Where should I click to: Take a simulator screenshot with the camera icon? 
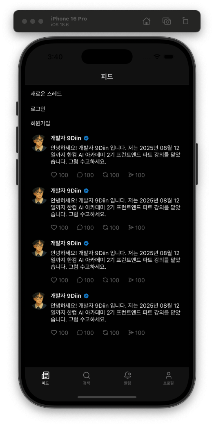167,21
